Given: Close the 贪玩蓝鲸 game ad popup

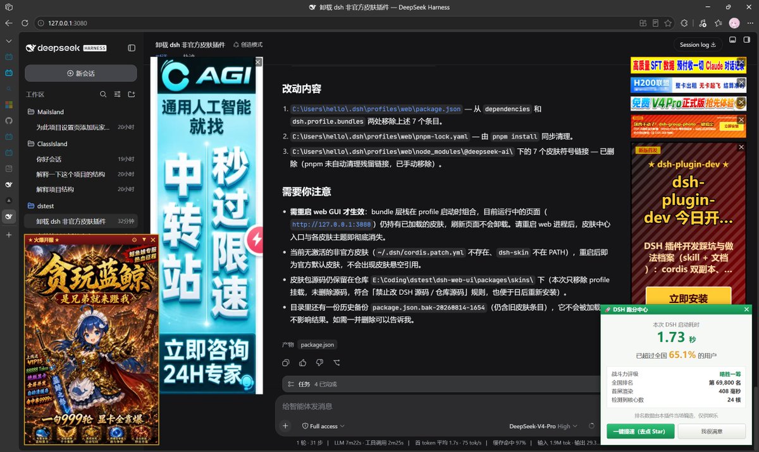Looking at the screenshot, I should [153, 240].
